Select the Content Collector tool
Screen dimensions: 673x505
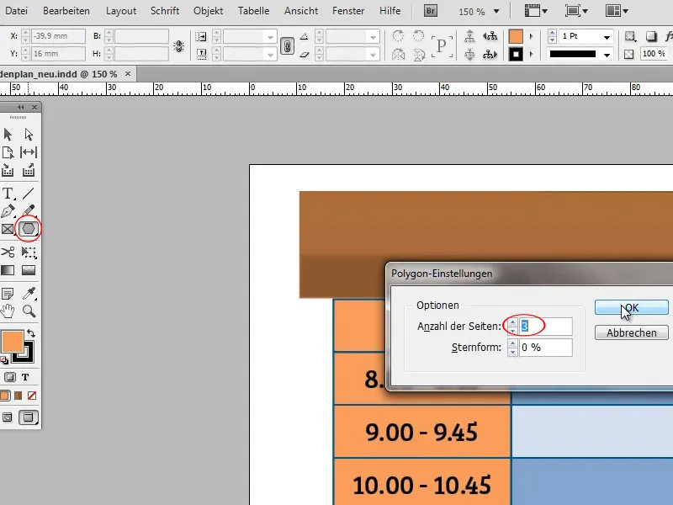[8, 171]
